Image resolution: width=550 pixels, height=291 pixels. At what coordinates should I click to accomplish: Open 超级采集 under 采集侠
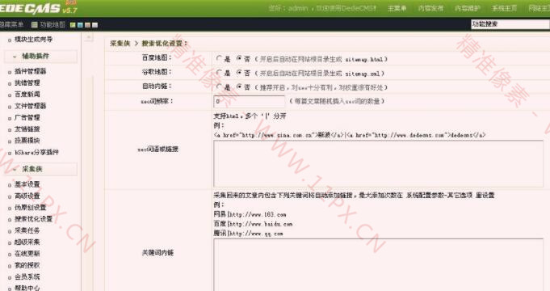point(27,242)
